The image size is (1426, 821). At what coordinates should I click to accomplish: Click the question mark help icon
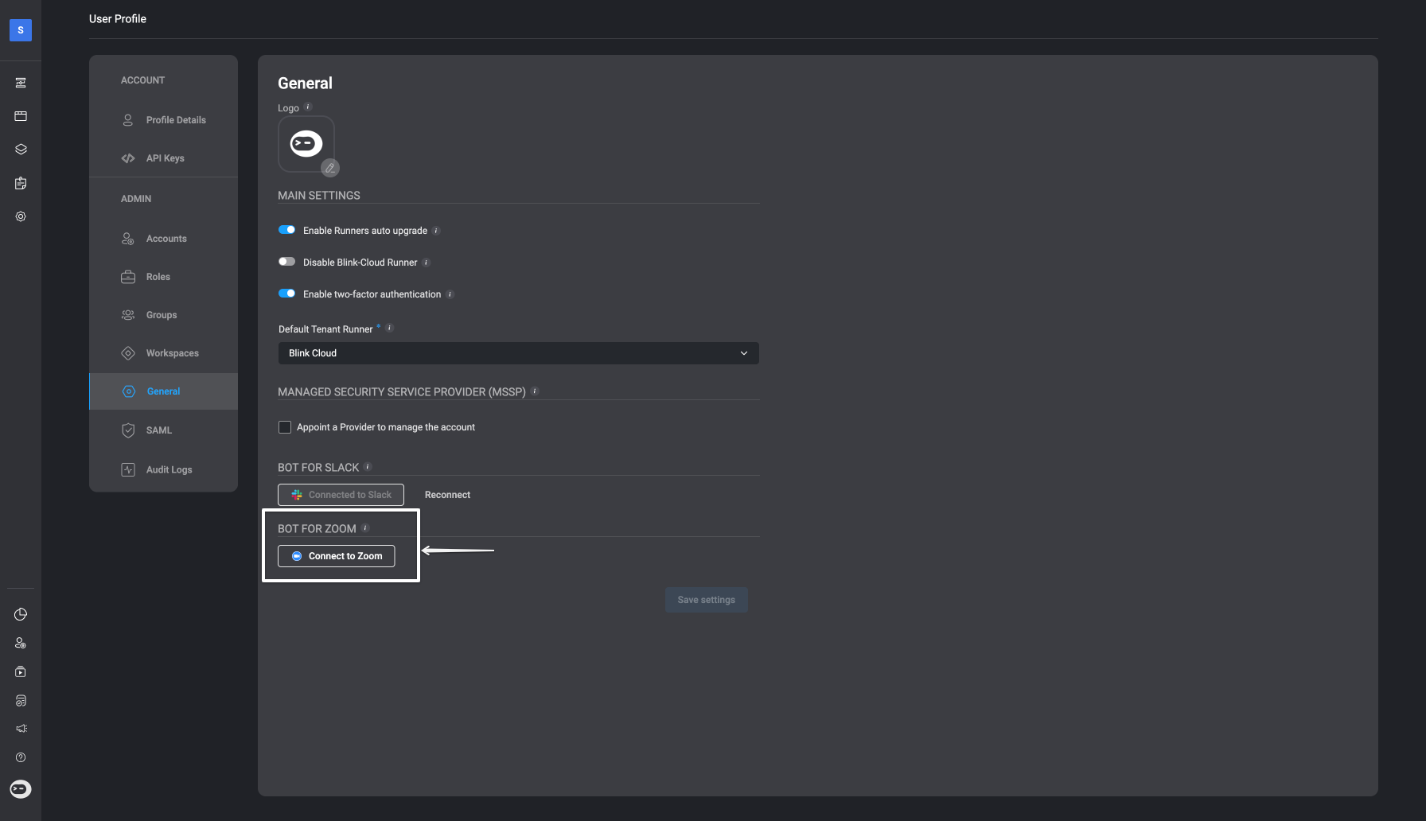[x=21, y=757]
